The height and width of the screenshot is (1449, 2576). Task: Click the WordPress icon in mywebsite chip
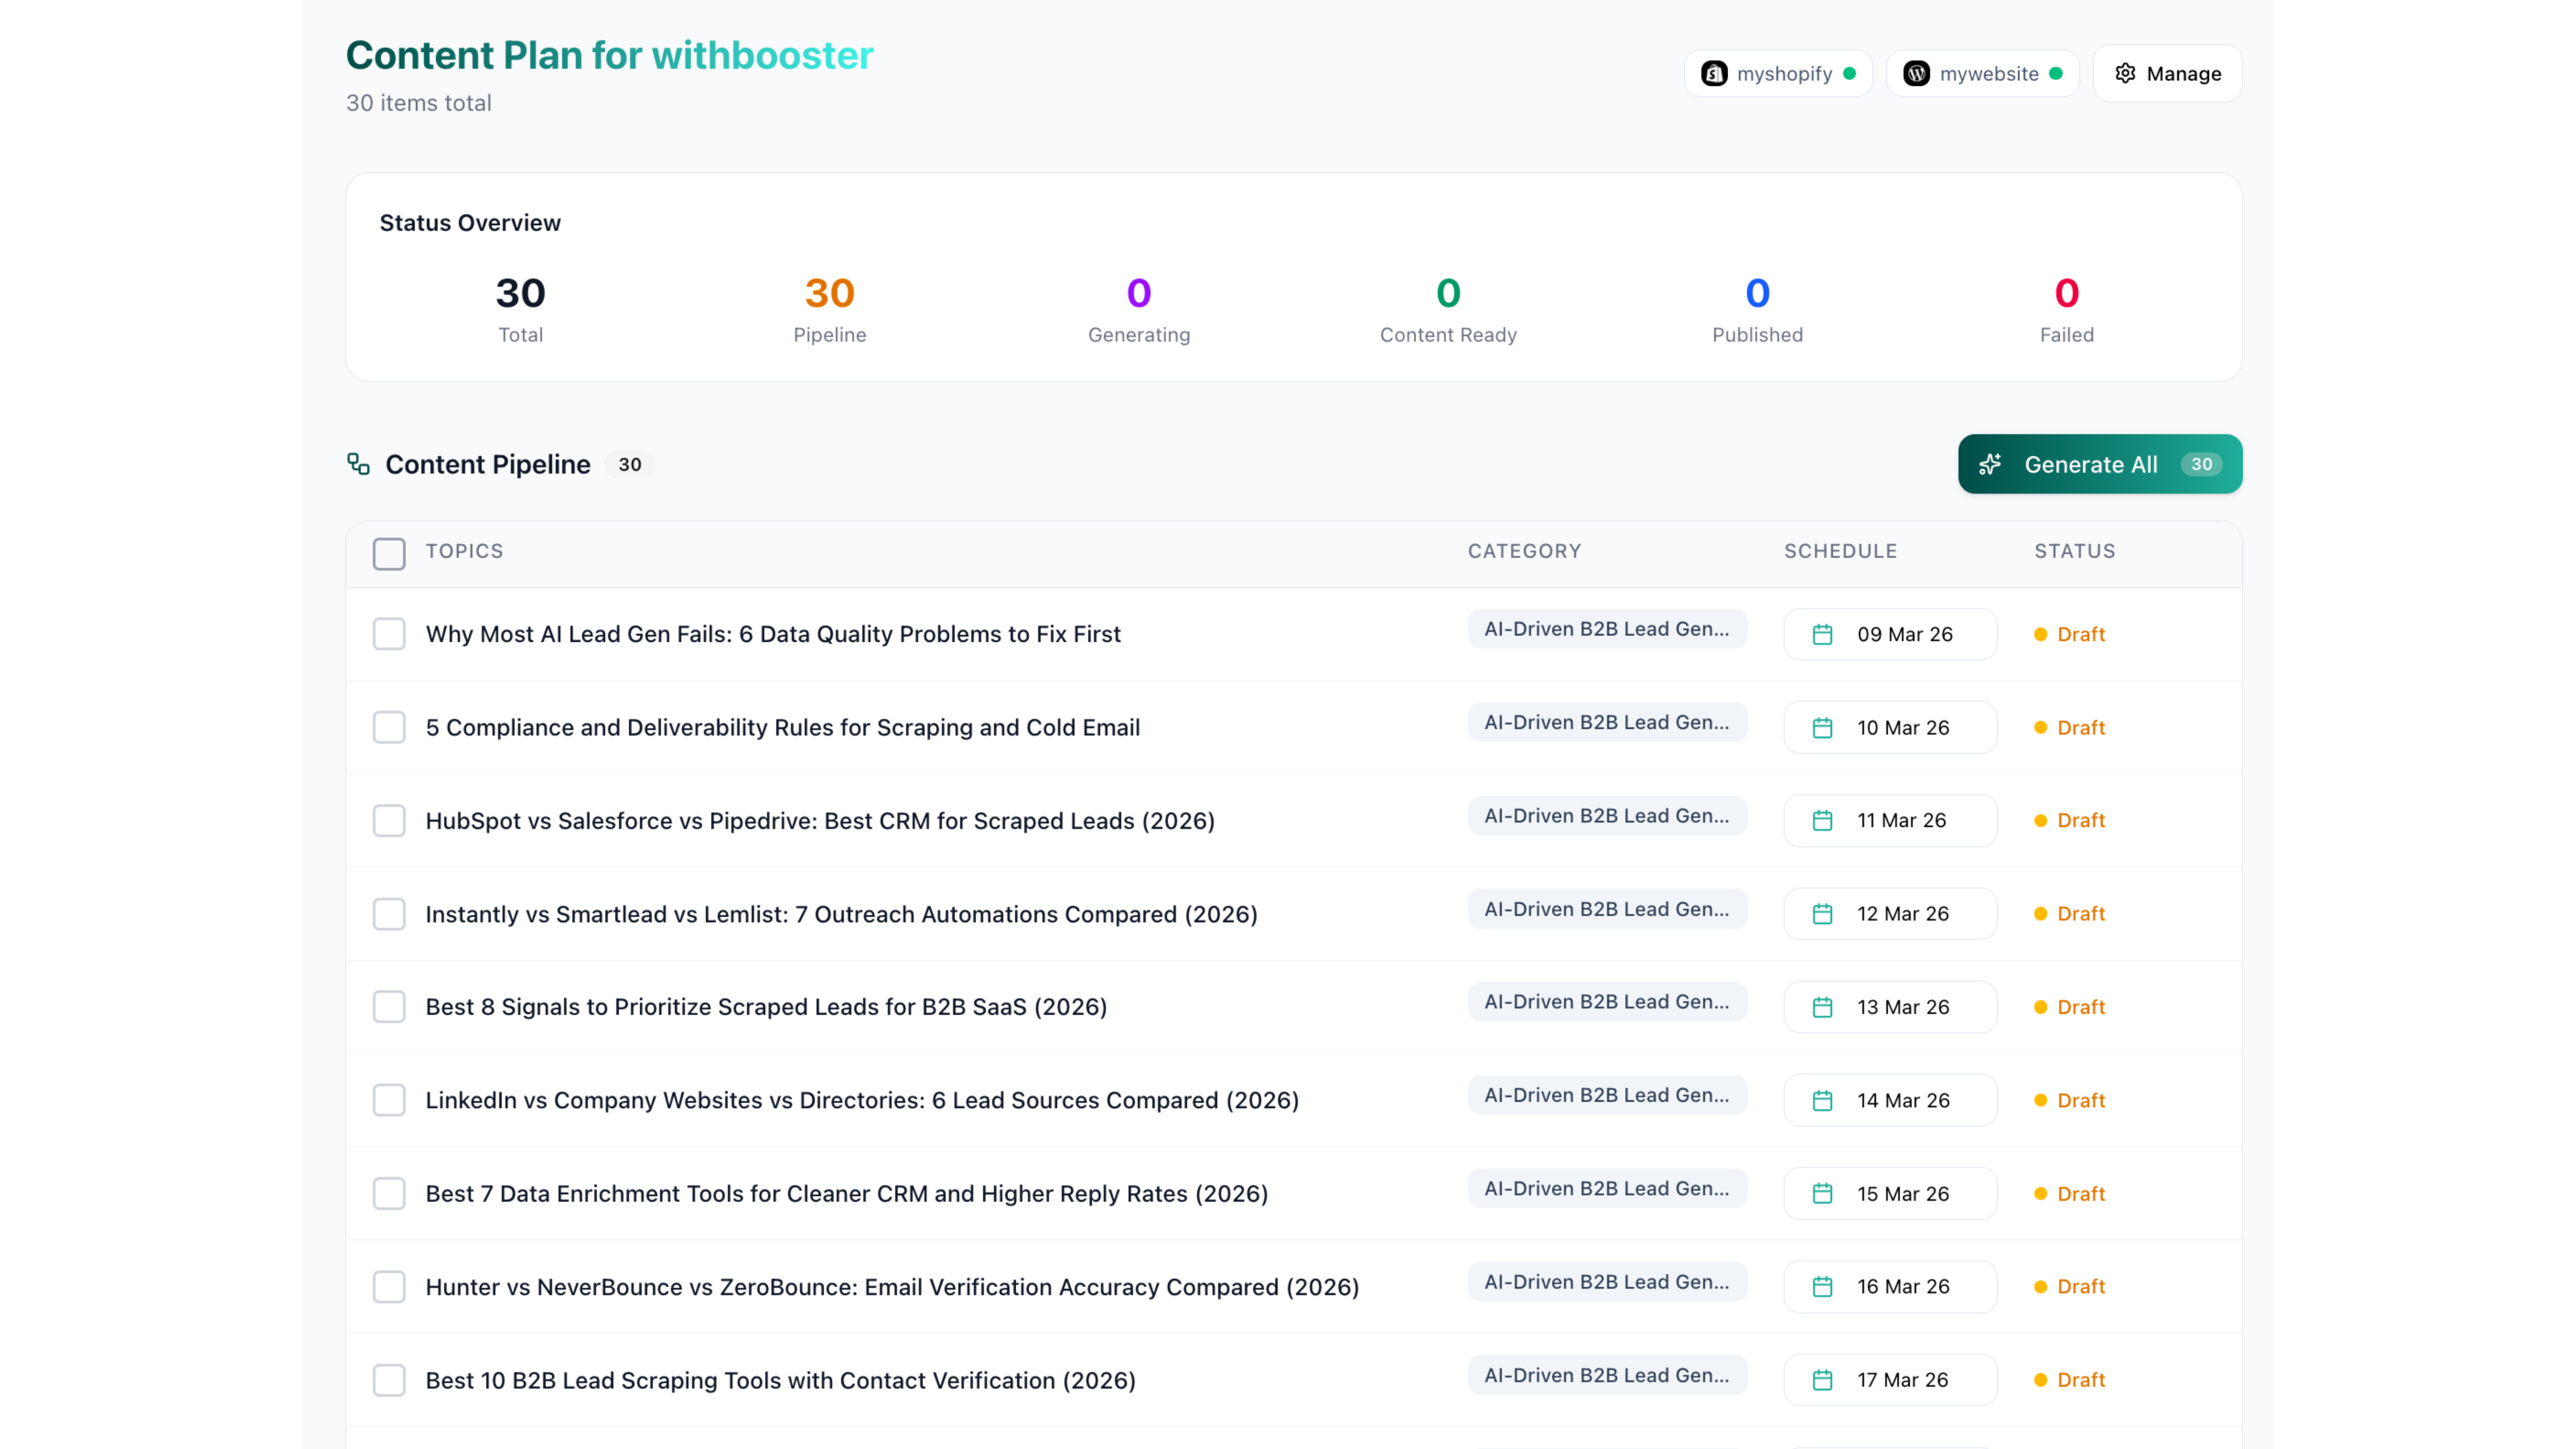(x=1916, y=74)
